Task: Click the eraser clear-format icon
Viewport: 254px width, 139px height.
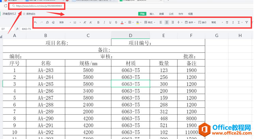Action: point(53,23)
